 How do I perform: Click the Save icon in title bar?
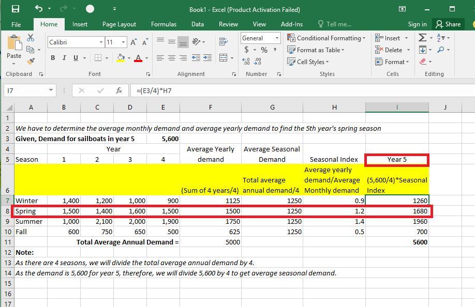(x=15, y=9)
